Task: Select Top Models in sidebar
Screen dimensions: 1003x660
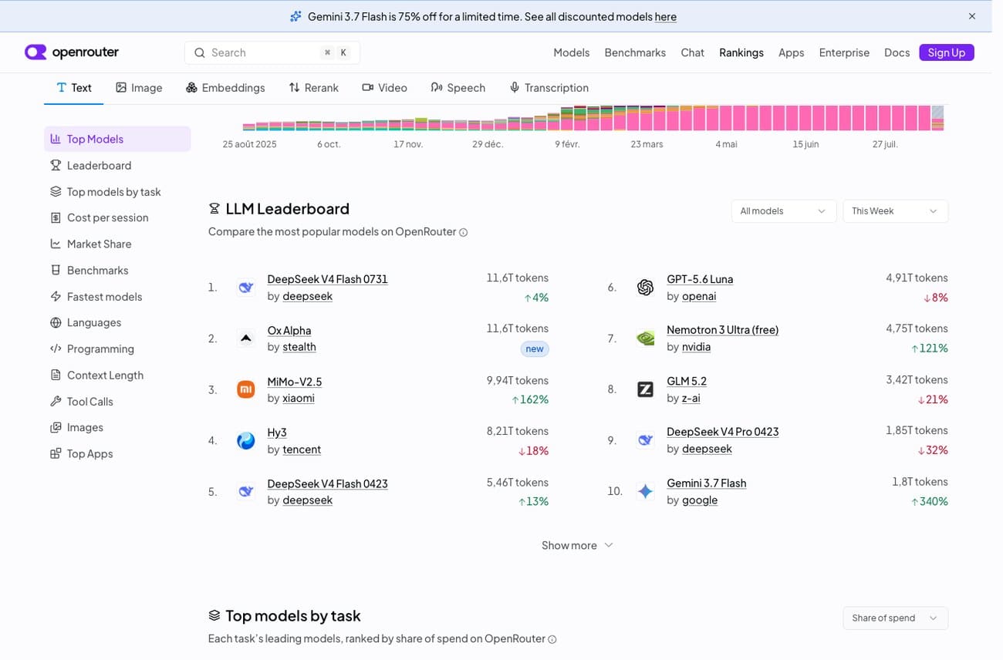Action: click(117, 139)
